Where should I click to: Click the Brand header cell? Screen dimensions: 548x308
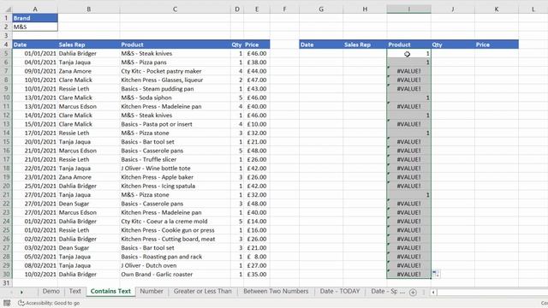[x=35, y=18]
